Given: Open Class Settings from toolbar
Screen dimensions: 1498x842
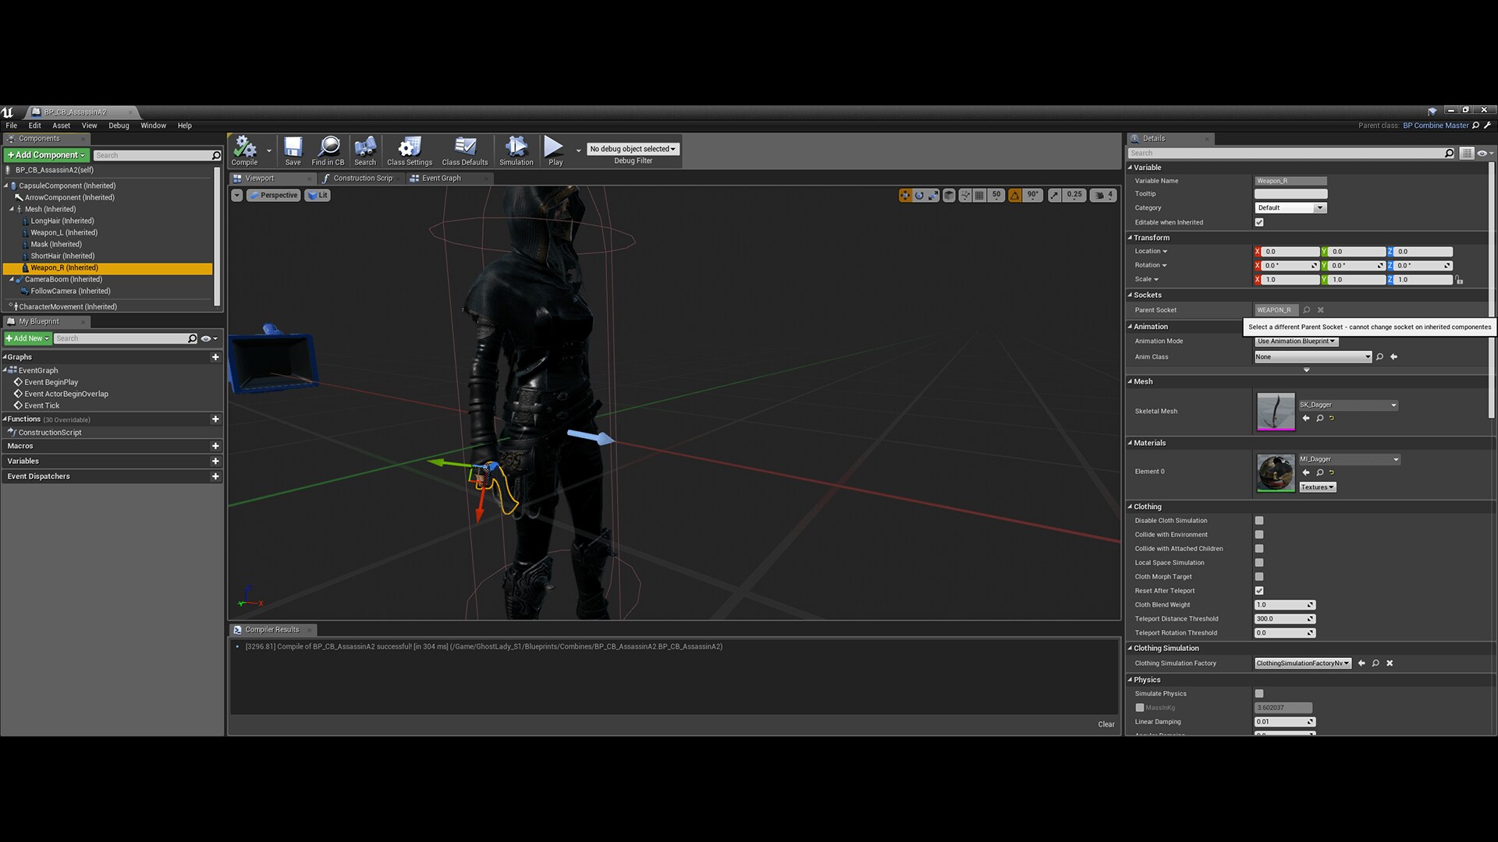Looking at the screenshot, I should click(409, 150).
